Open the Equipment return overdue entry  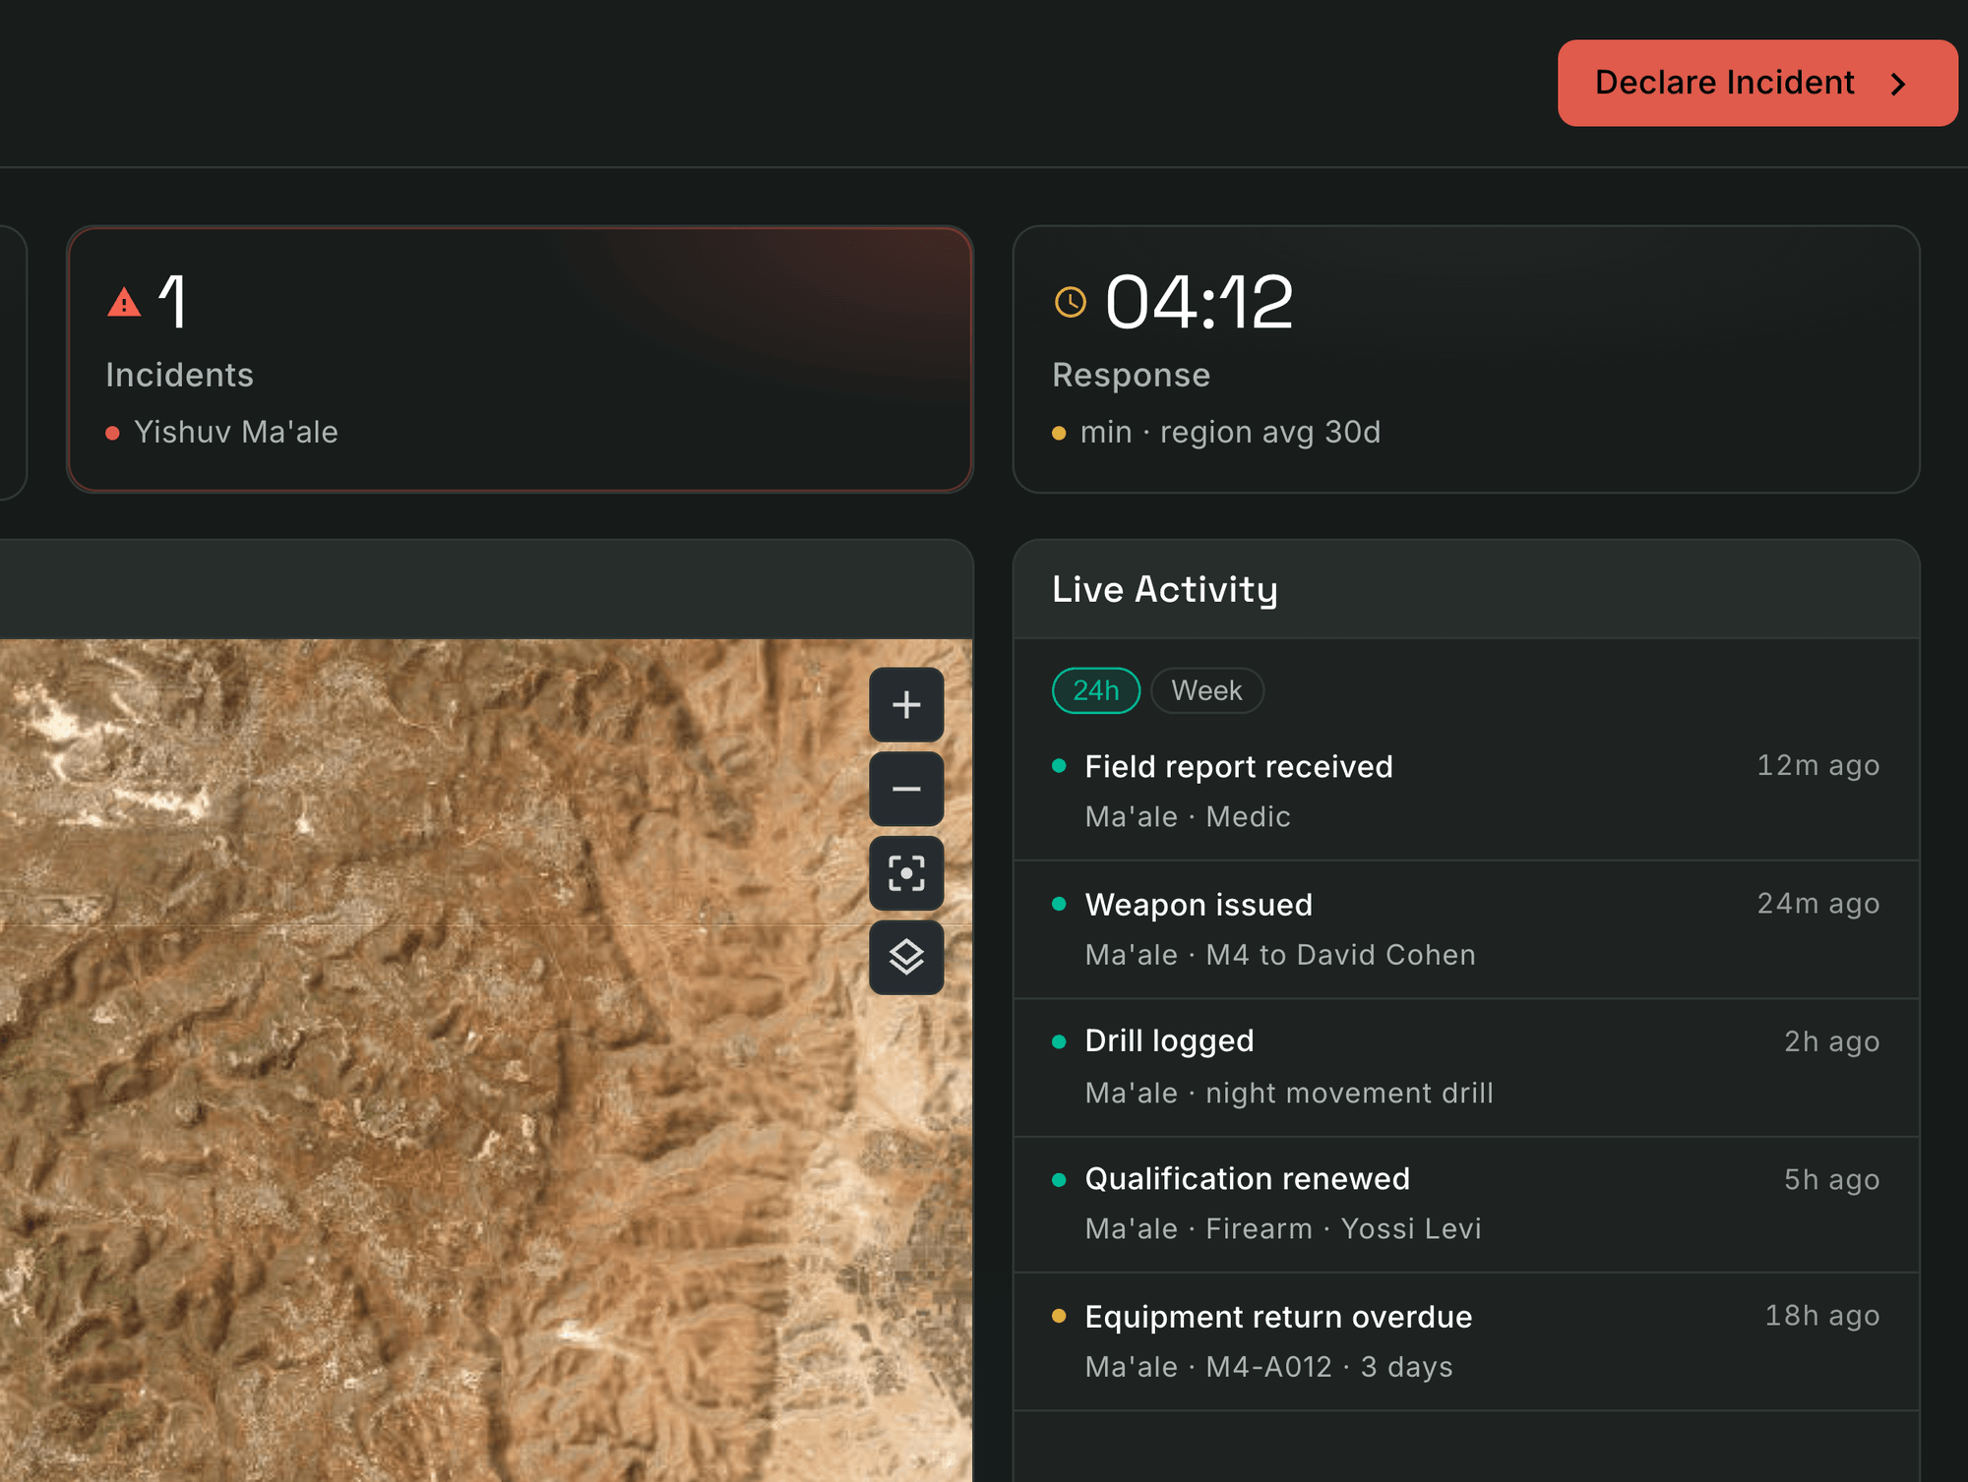(x=1466, y=1342)
